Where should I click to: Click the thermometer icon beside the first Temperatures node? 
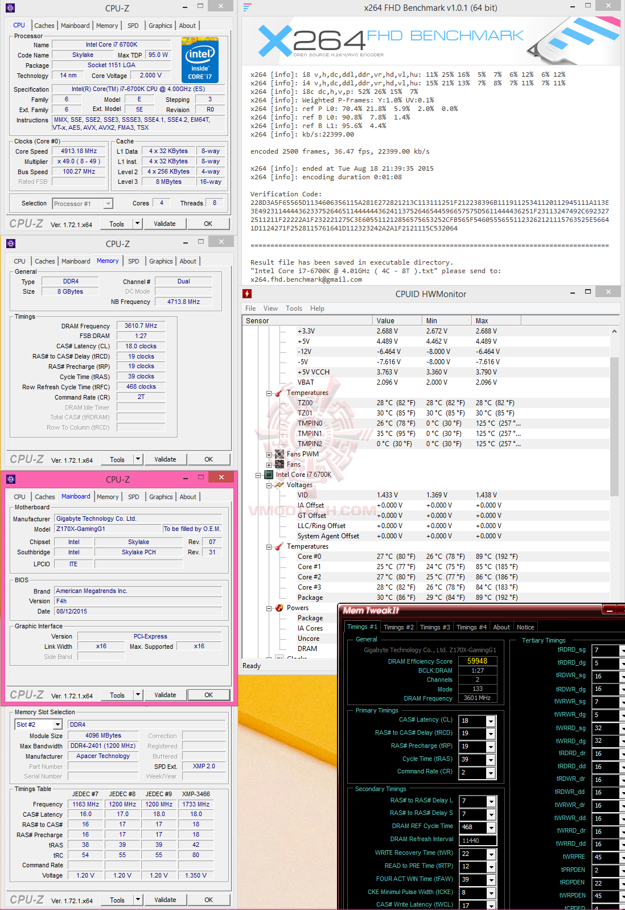279,393
